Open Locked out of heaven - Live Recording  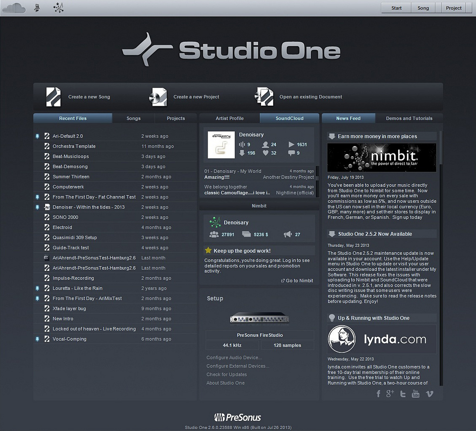[x=115, y=329]
